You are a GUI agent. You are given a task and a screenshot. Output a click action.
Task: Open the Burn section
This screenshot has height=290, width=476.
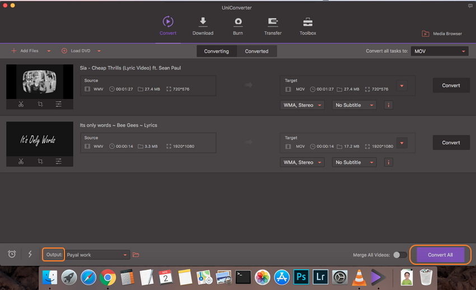(x=237, y=26)
